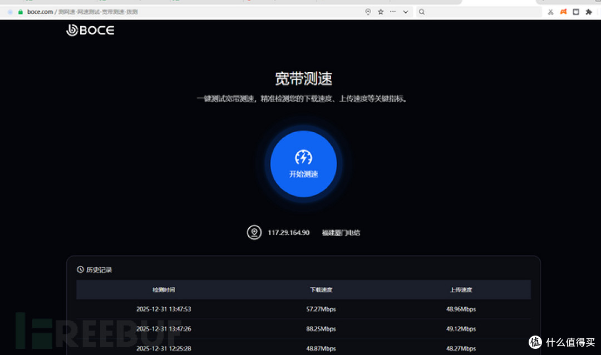Click download speed 57.27Mbps
The height and width of the screenshot is (355, 601).
(x=321, y=309)
